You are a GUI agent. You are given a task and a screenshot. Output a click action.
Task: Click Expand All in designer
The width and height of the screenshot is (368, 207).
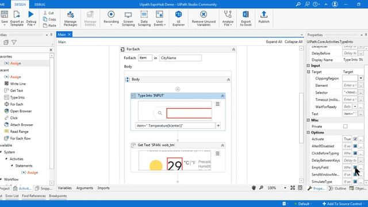[274, 42]
